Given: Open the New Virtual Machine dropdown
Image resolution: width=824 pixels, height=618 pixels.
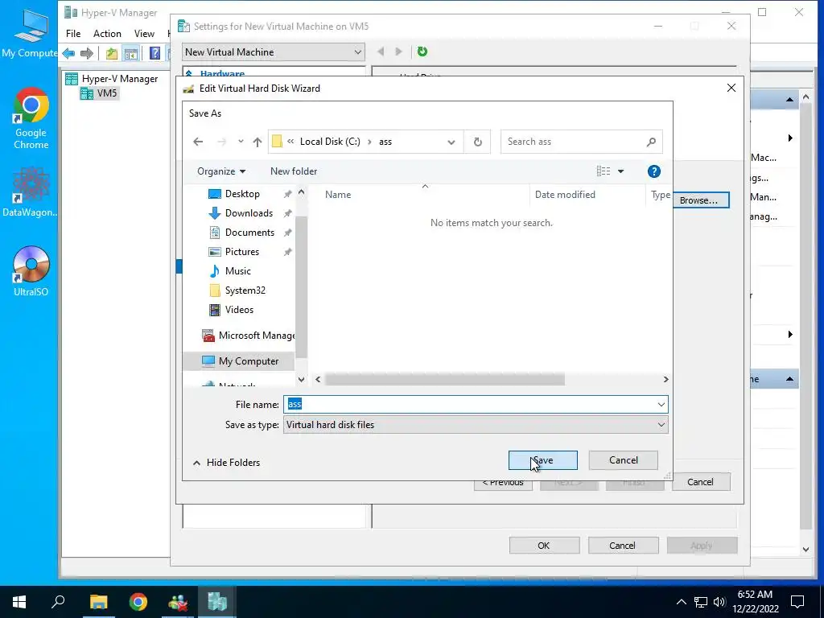Looking at the screenshot, I should (274, 52).
